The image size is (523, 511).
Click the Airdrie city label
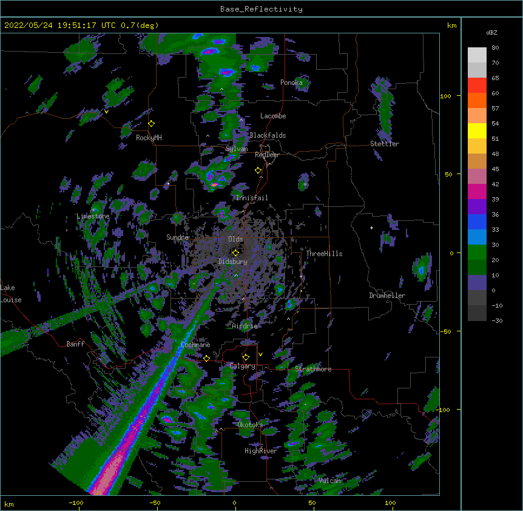245,326
